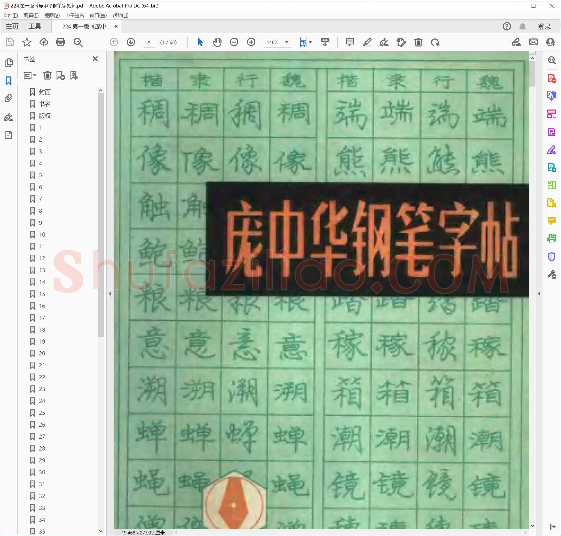Click the read mode keyboard icon
This screenshot has height=536, width=561.
(x=325, y=42)
